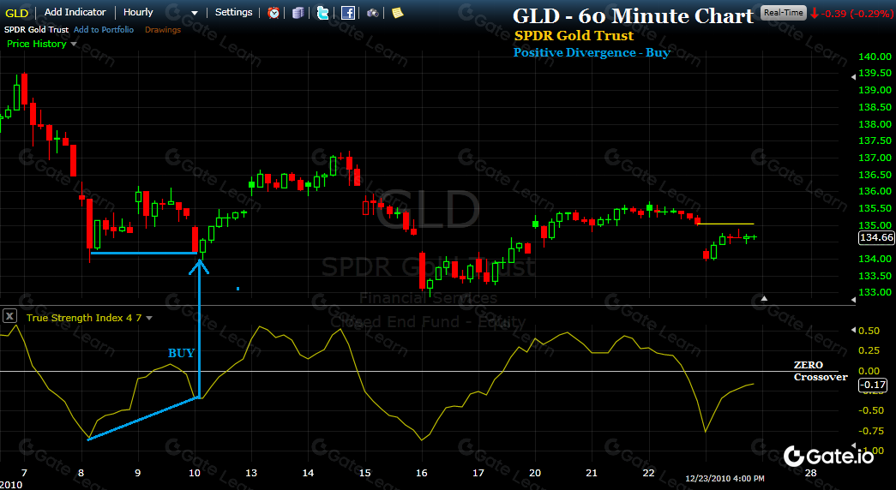Open the yellow sticky note icon
Screen dimensions: 896x490
tap(397, 13)
